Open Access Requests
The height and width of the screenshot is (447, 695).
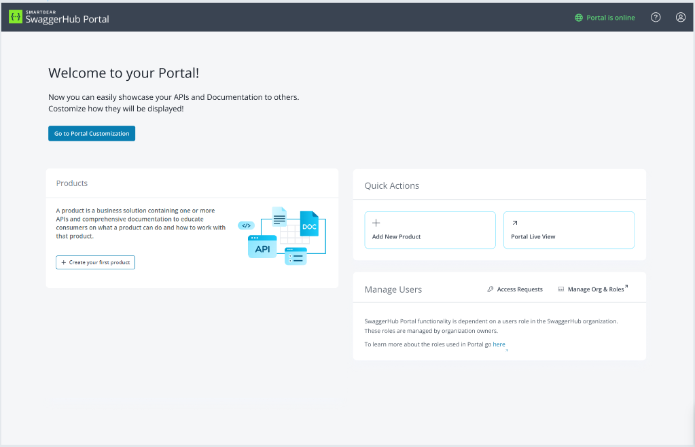[x=520, y=289]
